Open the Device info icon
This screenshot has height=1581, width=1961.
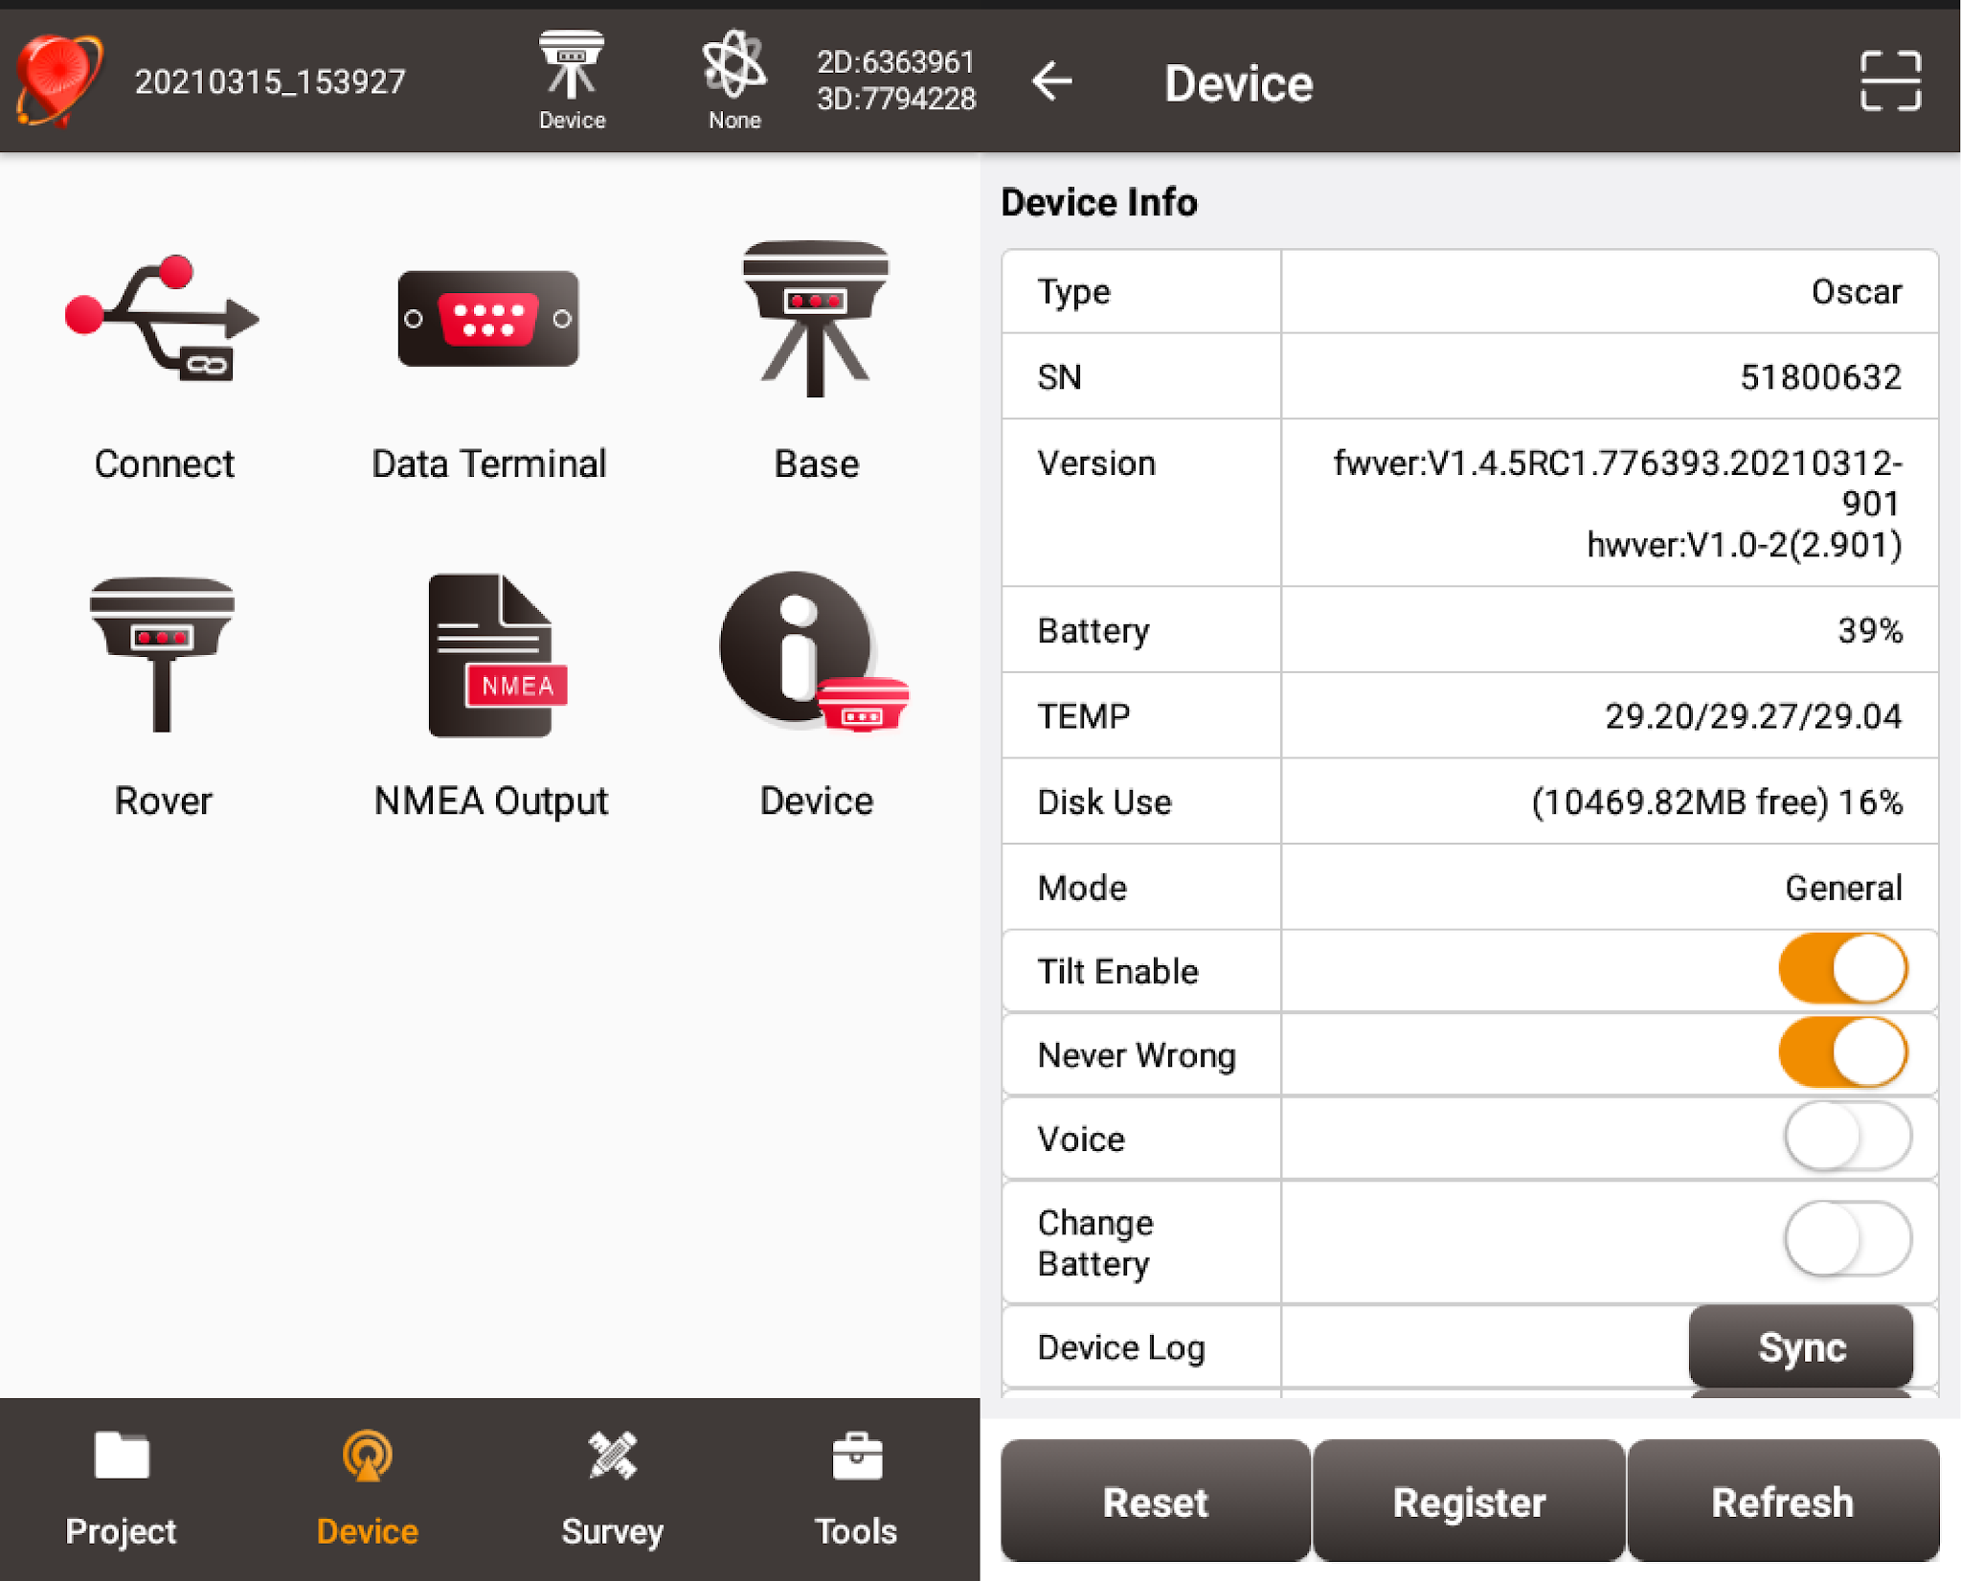[814, 656]
